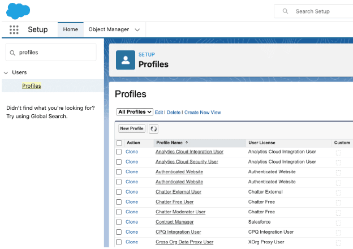The width and height of the screenshot is (353, 249).
Task: Check the Chatter Free User row box
Action: [119, 202]
